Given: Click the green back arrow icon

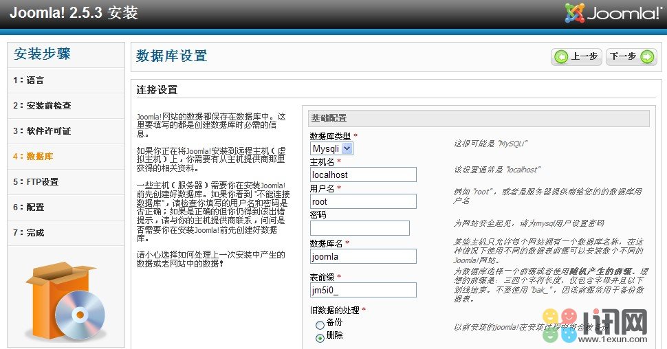Looking at the screenshot, I should pyautogui.click(x=562, y=57).
